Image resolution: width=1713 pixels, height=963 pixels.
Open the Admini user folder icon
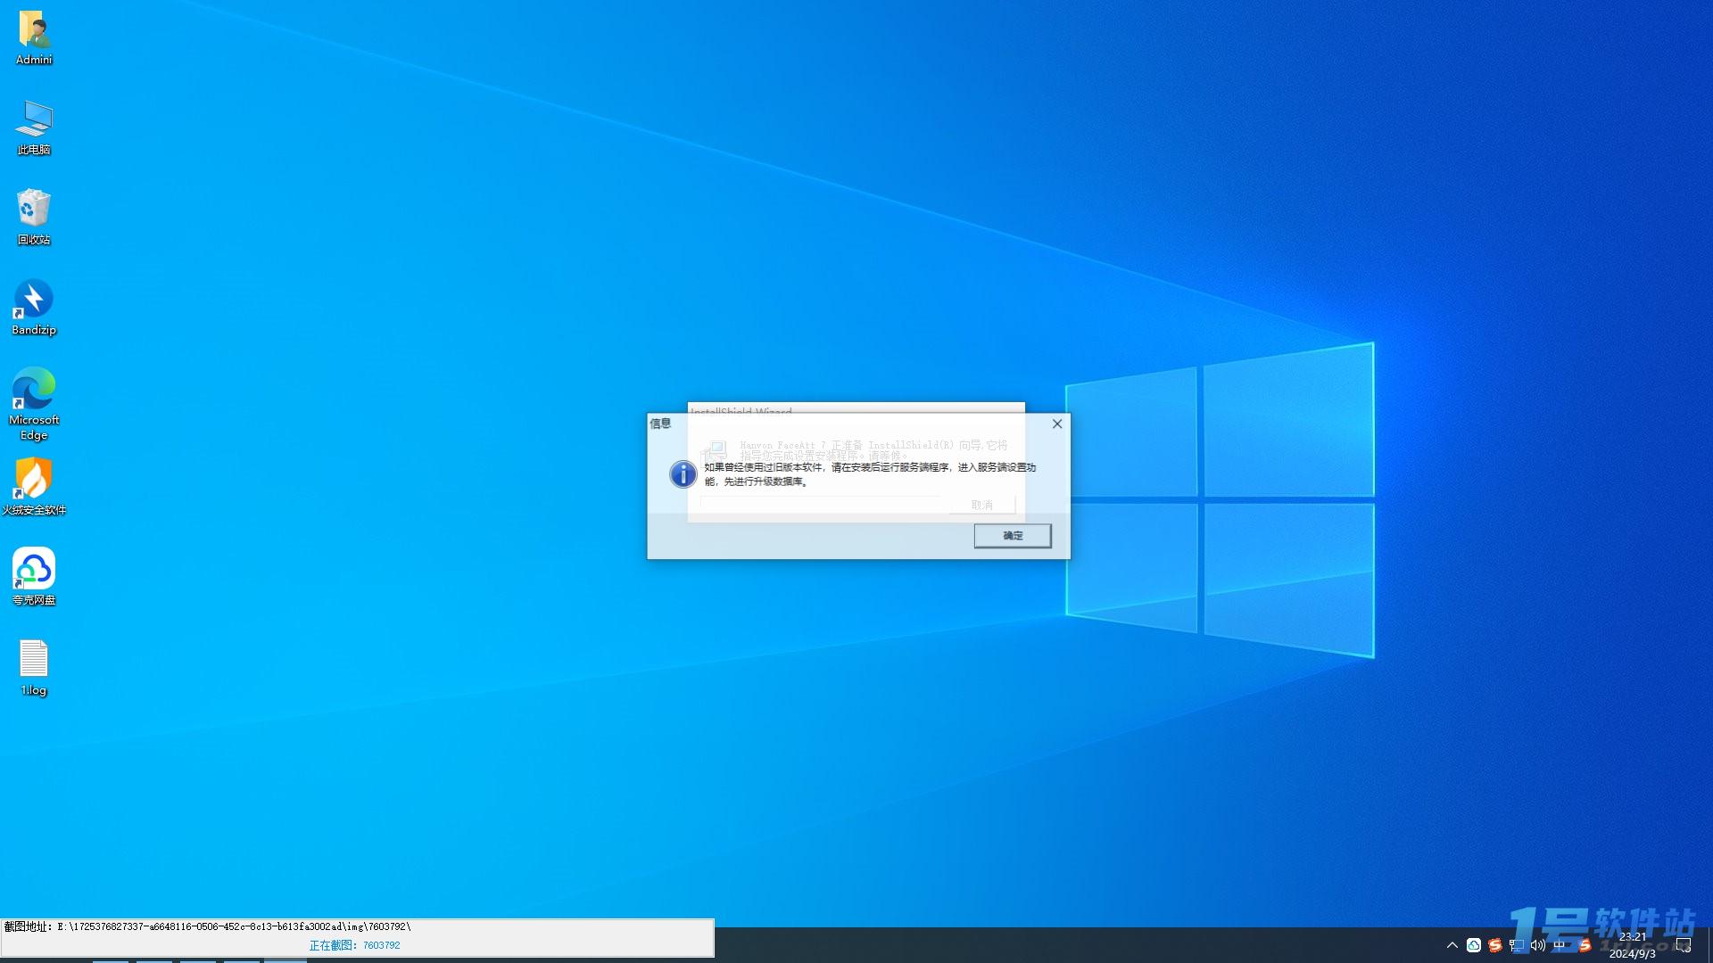(34, 38)
